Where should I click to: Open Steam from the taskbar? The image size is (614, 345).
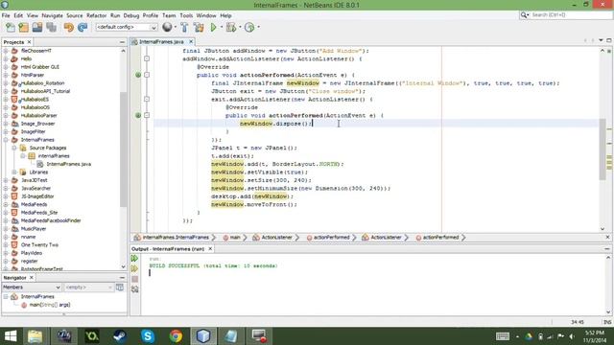(x=119, y=336)
